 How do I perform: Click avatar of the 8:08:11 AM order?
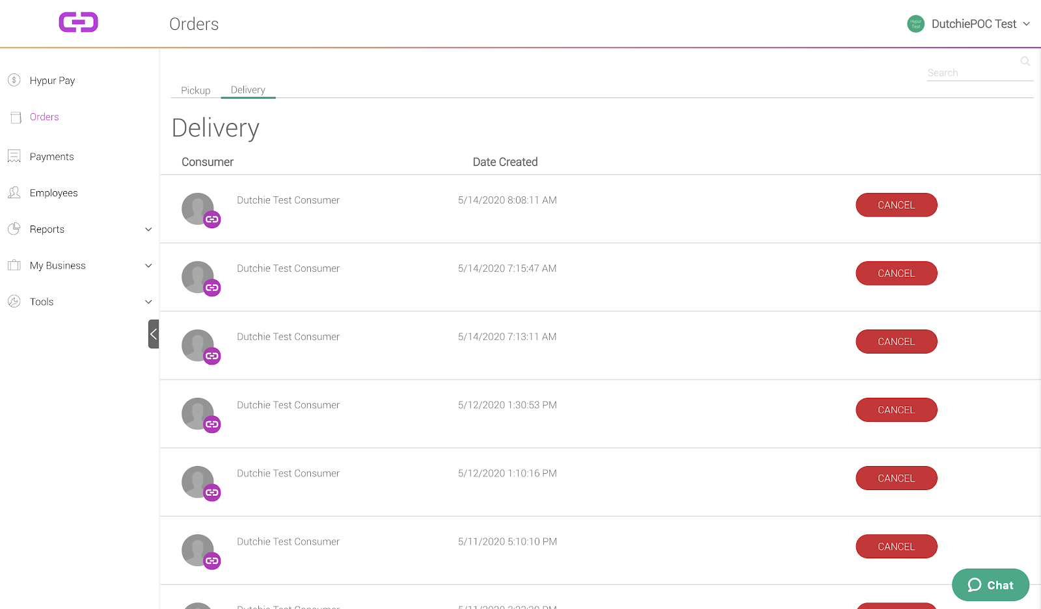click(198, 209)
